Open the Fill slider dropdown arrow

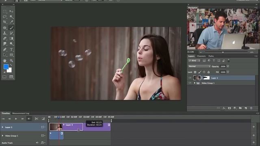[228, 72]
